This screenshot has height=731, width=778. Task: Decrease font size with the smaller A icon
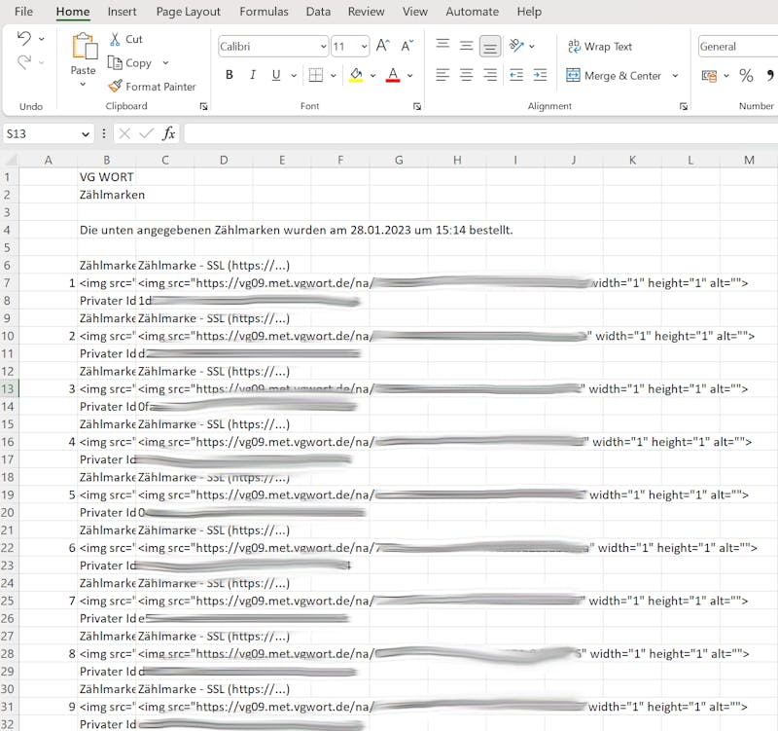[x=407, y=46]
